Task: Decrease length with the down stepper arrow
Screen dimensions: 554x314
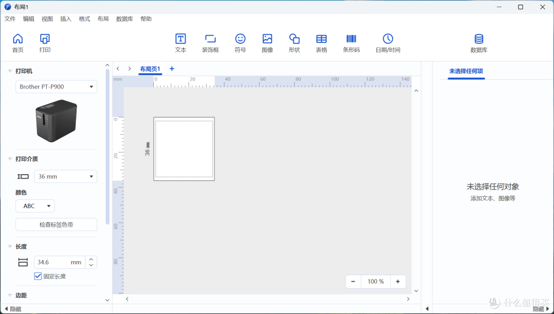Action: (x=91, y=265)
